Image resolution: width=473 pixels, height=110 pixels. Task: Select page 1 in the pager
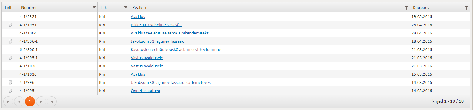coord(30,101)
